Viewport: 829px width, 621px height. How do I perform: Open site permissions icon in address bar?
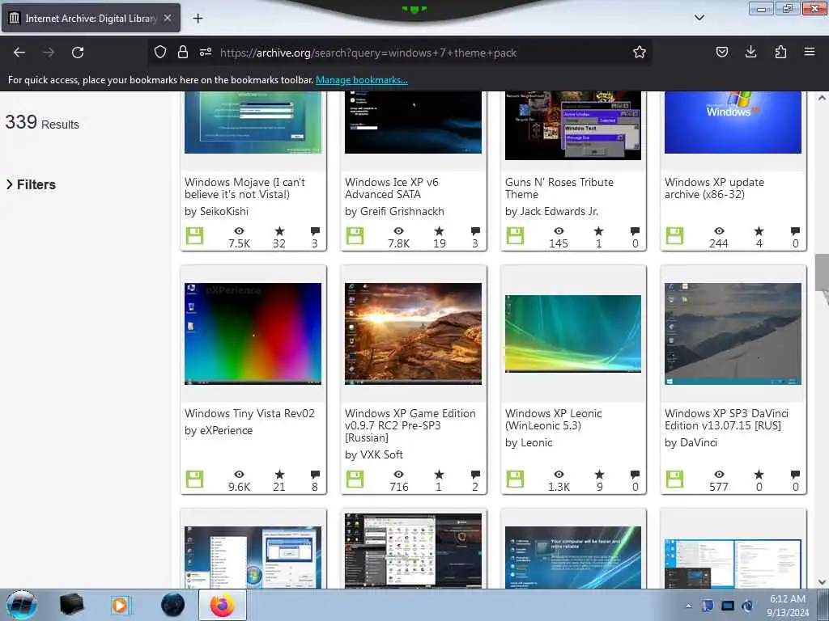click(x=206, y=52)
